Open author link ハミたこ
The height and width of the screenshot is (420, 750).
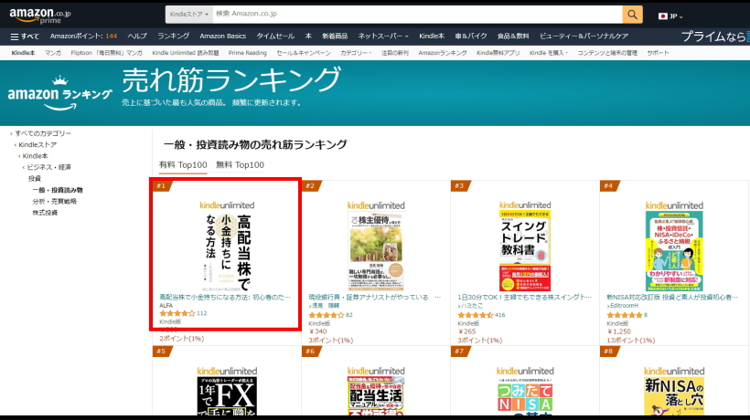(x=471, y=306)
